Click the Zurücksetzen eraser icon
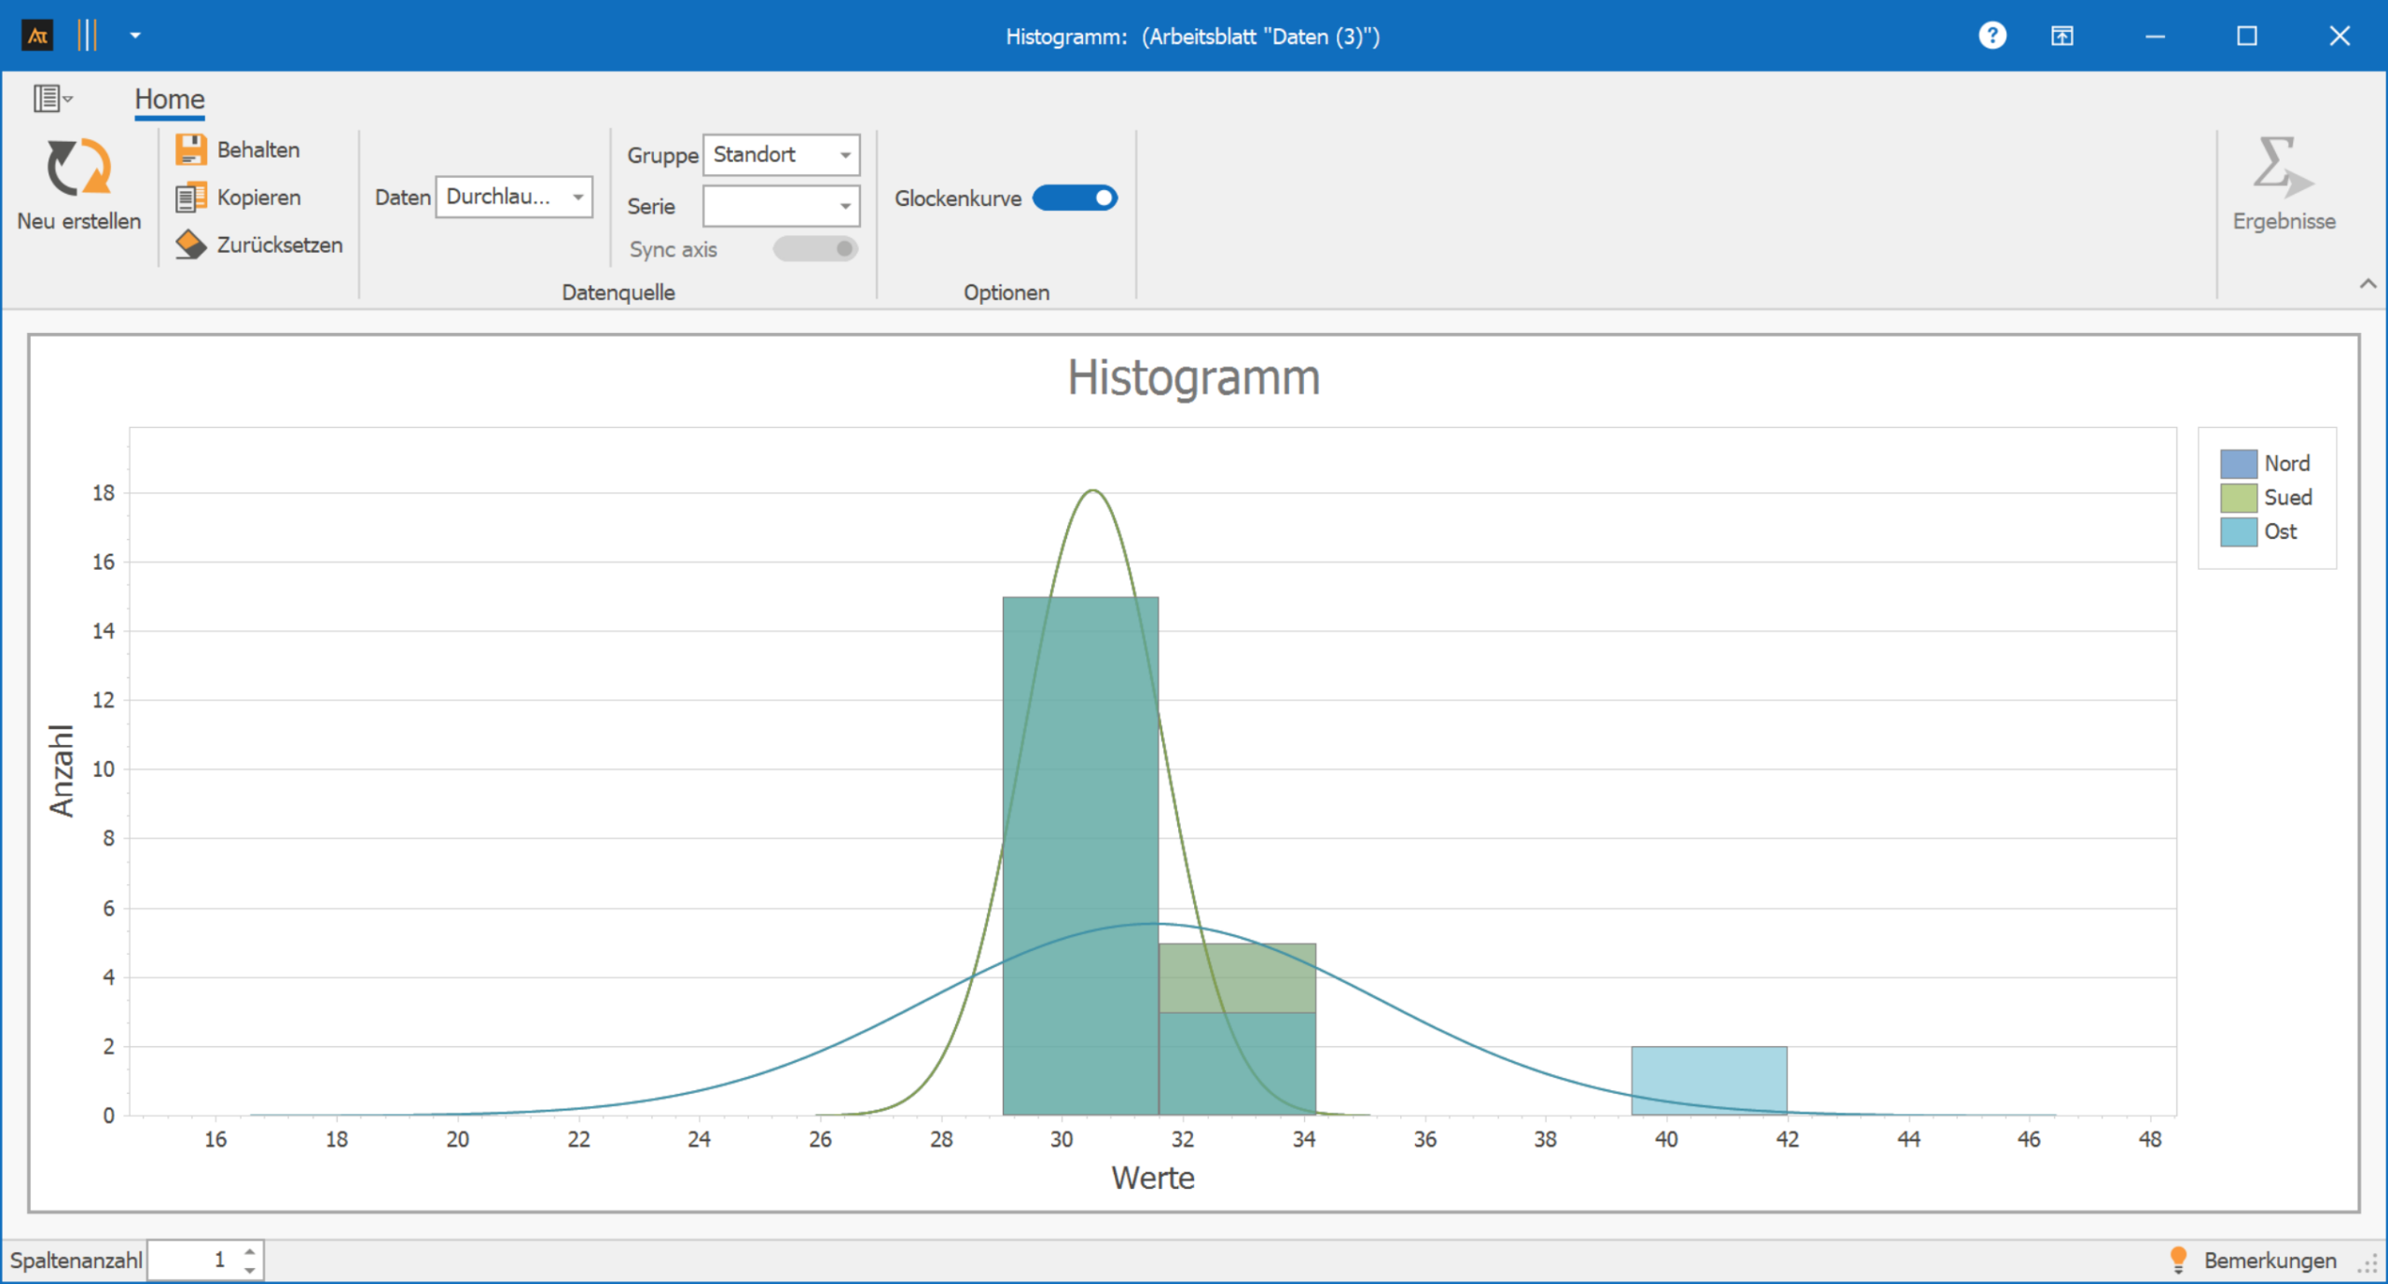This screenshot has width=2388, height=1284. pyautogui.click(x=190, y=245)
